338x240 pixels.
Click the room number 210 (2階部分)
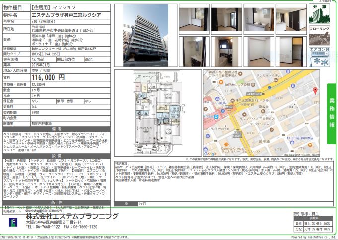[43, 21]
